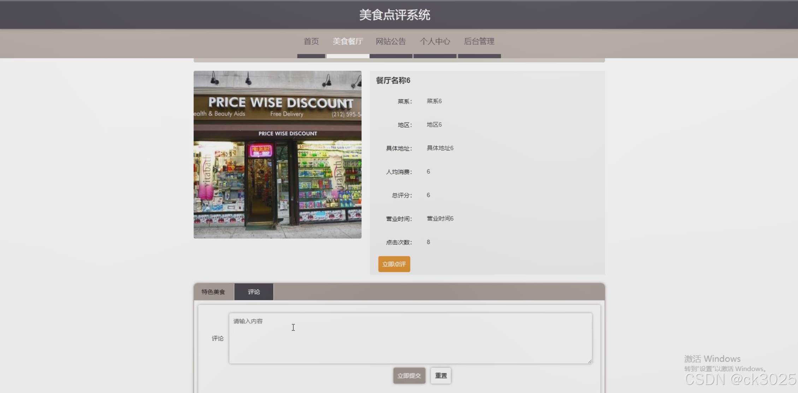798x393 pixels.
Task: Navigate to 个人中心
Action: (x=435, y=41)
